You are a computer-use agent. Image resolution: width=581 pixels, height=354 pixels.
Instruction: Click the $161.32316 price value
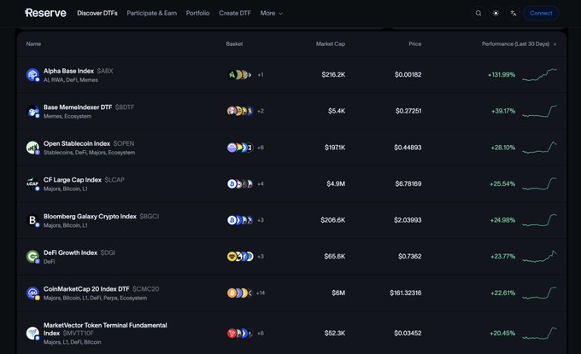click(x=405, y=293)
